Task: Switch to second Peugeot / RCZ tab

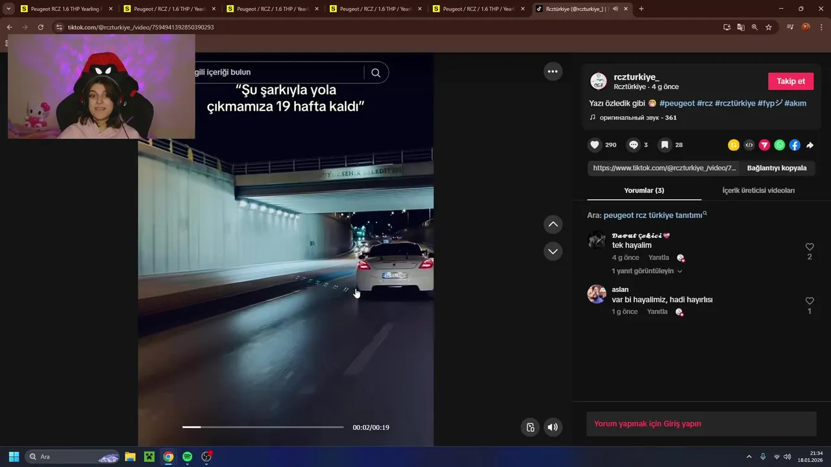Action: point(169,9)
